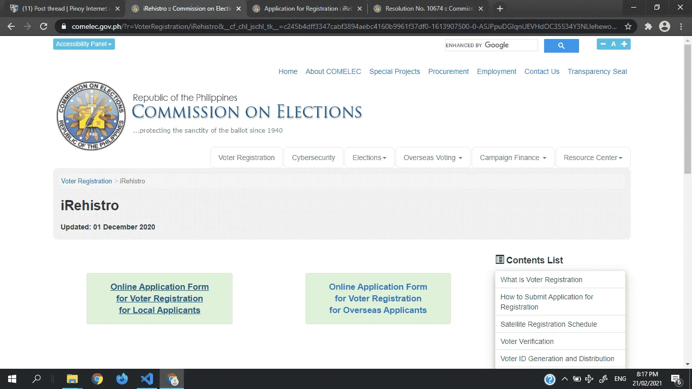Click the vertical page scrollbar thumb
The height and width of the screenshot is (389, 692).
pos(687,109)
